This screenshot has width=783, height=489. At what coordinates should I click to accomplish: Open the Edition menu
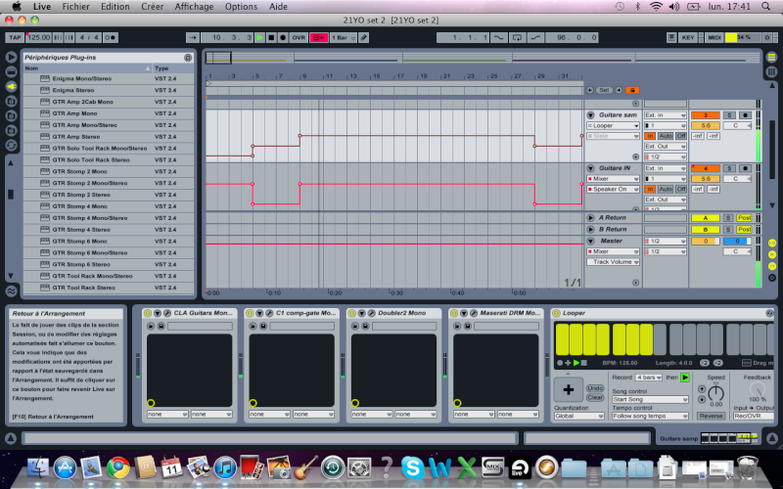(115, 6)
